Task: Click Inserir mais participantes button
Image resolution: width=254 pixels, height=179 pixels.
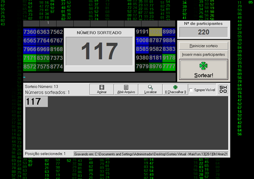Action: pos(204,55)
